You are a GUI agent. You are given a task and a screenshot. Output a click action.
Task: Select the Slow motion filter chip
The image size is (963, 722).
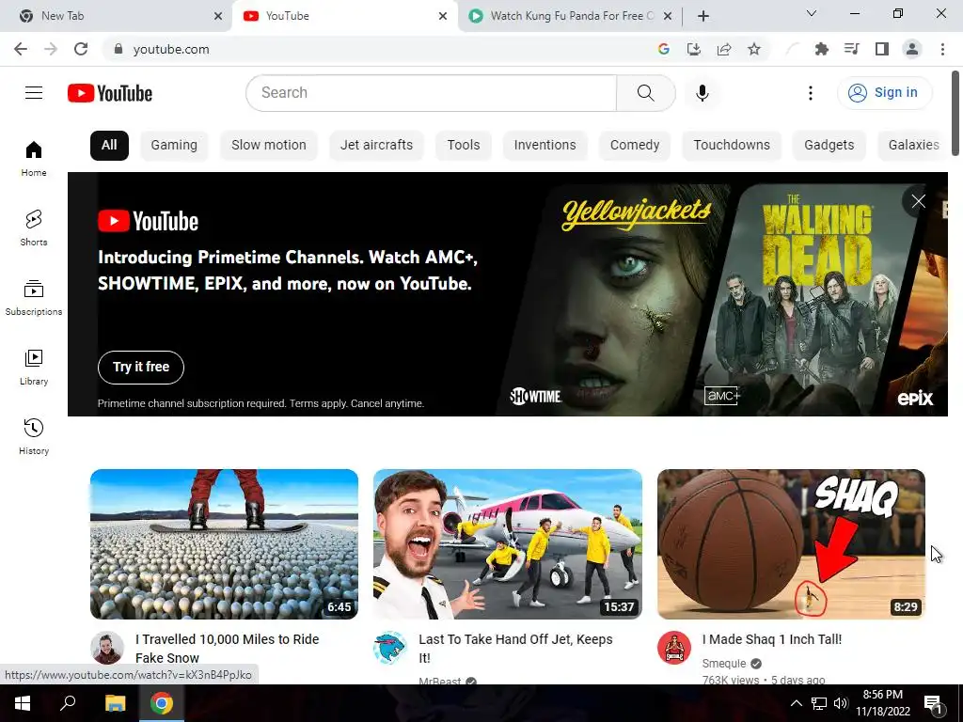pyautogui.click(x=268, y=146)
